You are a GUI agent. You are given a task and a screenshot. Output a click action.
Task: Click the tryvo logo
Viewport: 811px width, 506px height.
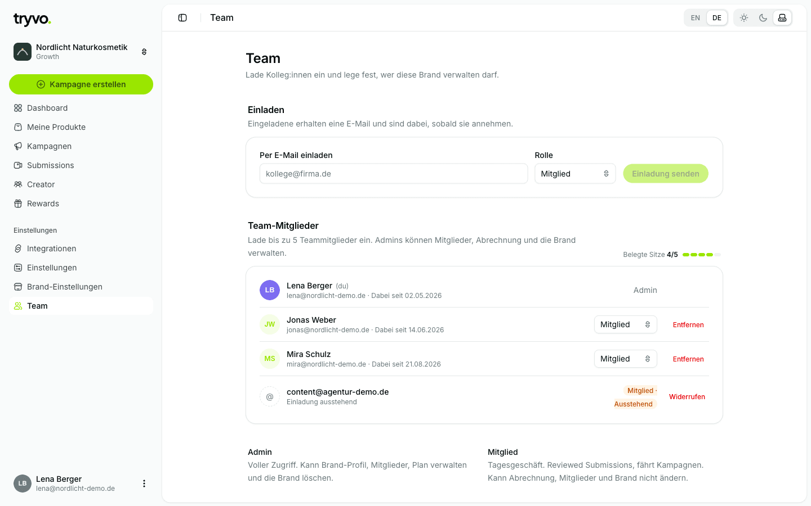point(32,20)
